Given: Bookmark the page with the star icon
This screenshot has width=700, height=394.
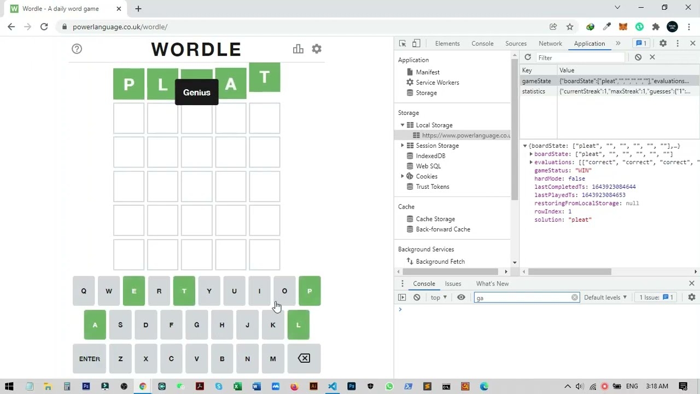Looking at the screenshot, I should 570,26.
